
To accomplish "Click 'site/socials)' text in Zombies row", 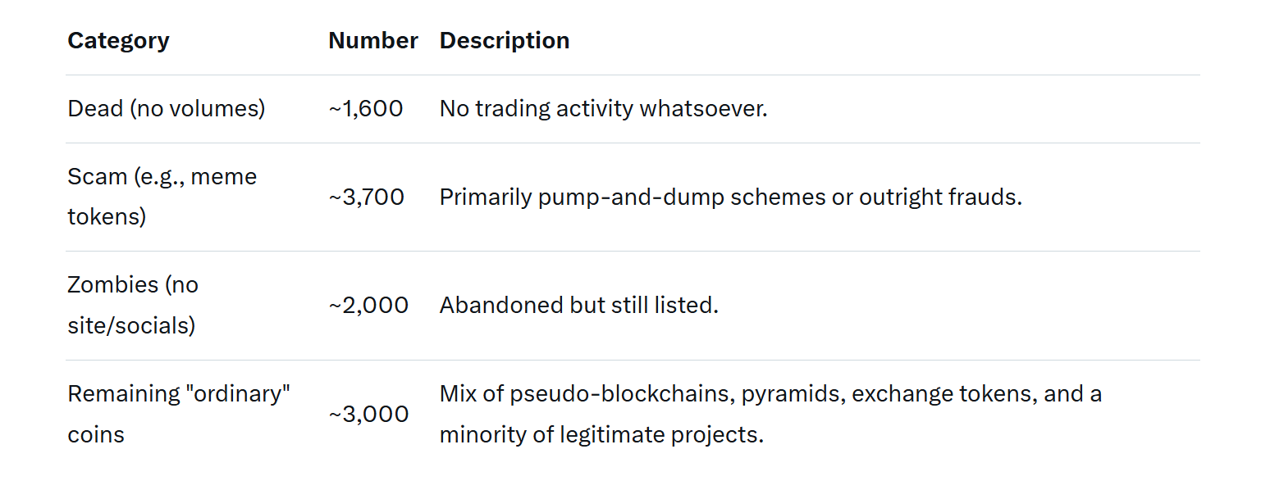I will coord(131,325).
